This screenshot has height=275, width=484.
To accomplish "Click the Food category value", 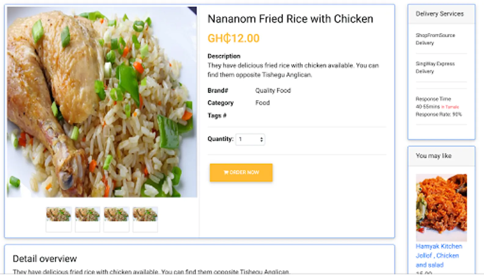I will [262, 103].
